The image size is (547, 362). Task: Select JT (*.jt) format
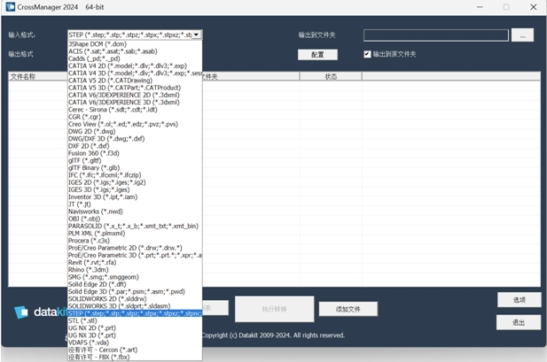(x=135, y=204)
